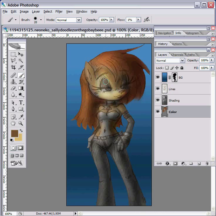Select the Crop tool
Viewport: 216px width, 216px height.
click(x=13, y=67)
